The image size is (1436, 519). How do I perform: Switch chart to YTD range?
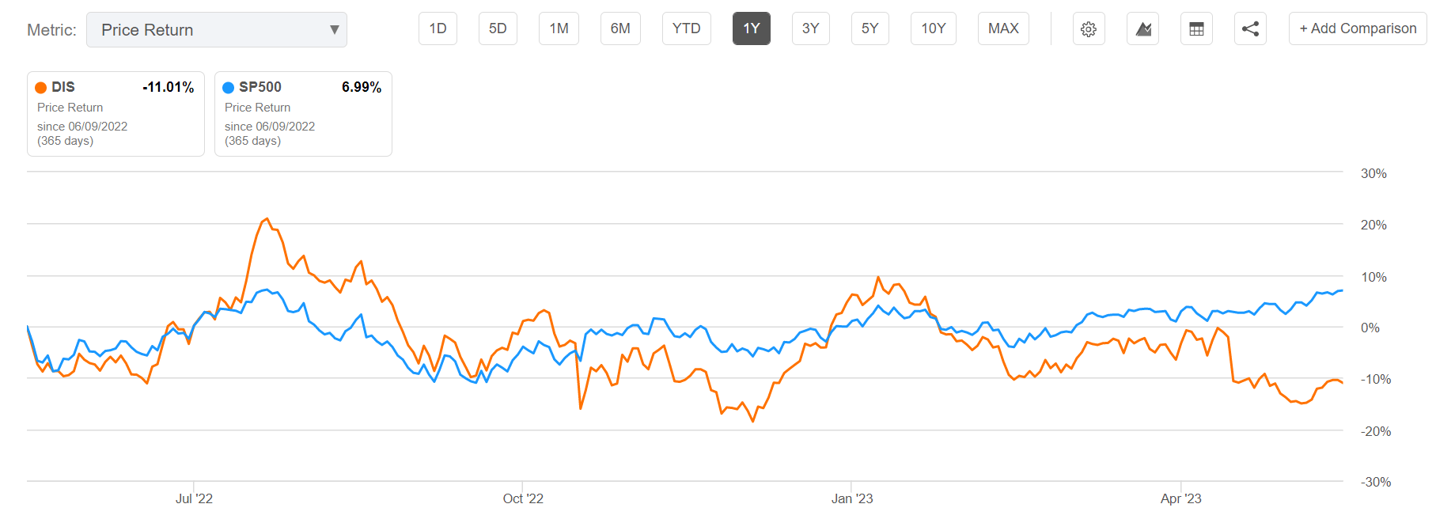click(686, 28)
